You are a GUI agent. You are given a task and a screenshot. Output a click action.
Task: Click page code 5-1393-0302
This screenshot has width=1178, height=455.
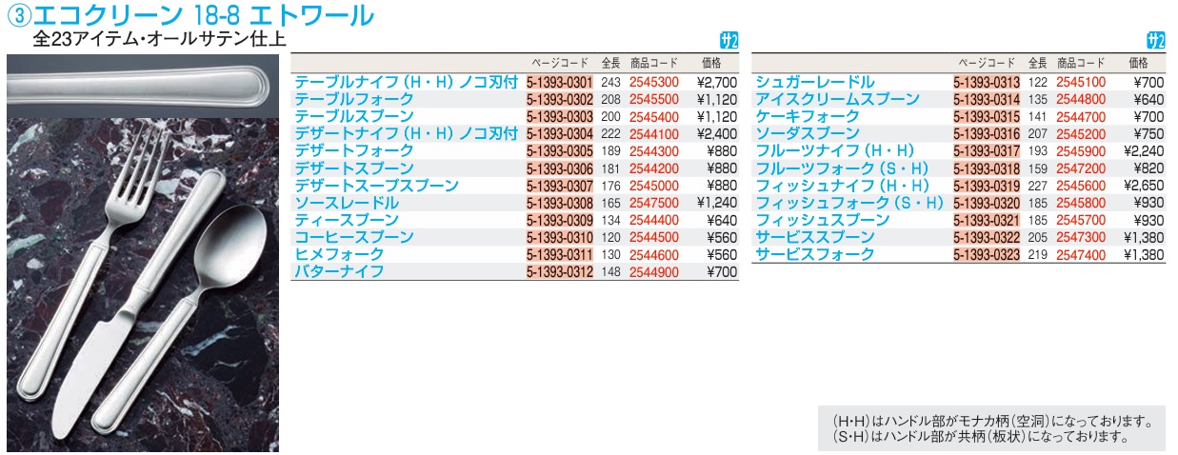[560, 100]
